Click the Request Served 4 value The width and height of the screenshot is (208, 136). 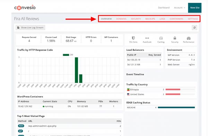click(x=29, y=41)
